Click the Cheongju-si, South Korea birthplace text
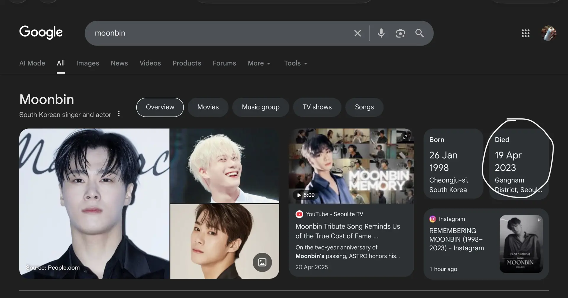The width and height of the screenshot is (568, 298). 448,185
